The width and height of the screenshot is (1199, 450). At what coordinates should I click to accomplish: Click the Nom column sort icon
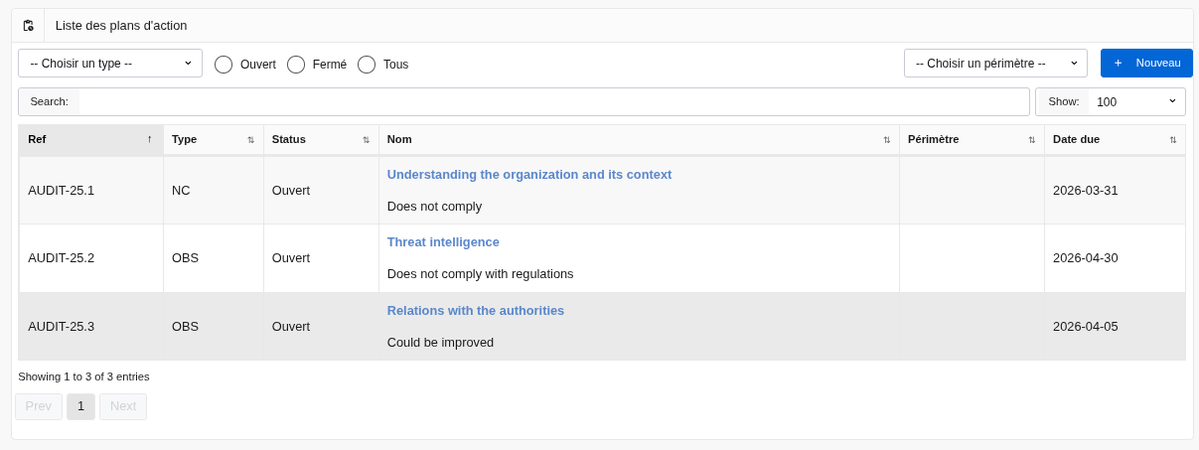(x=886, y=140)
